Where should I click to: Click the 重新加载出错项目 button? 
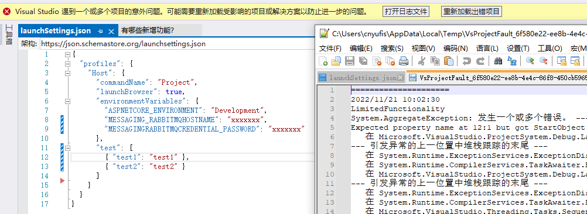point(472,12)
